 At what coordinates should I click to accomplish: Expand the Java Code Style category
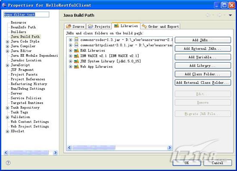pos(7,42)
